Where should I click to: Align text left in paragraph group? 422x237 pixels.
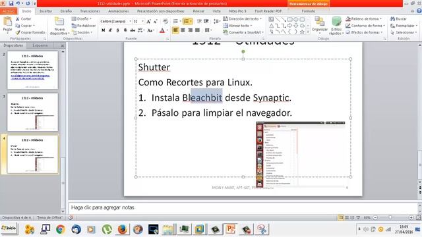tap(175, 30)
